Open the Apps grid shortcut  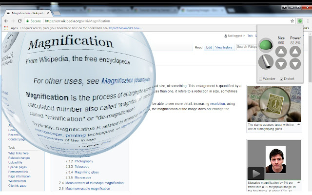coord(6,28)
